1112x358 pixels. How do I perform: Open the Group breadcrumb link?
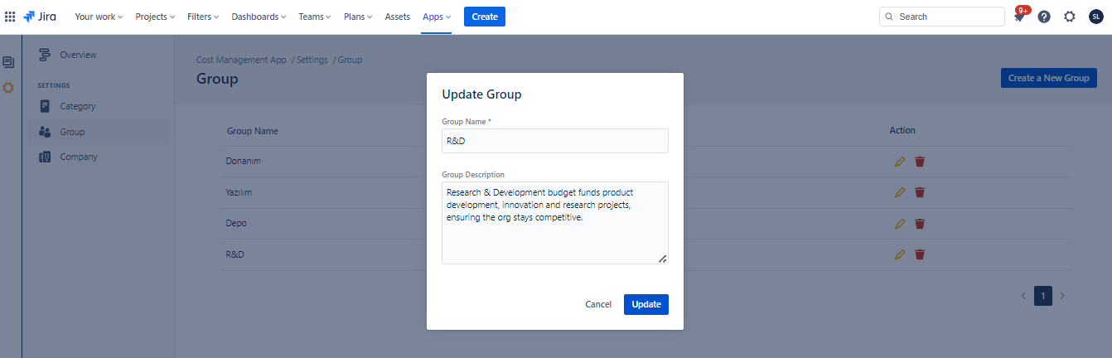[x=350, y=60]
